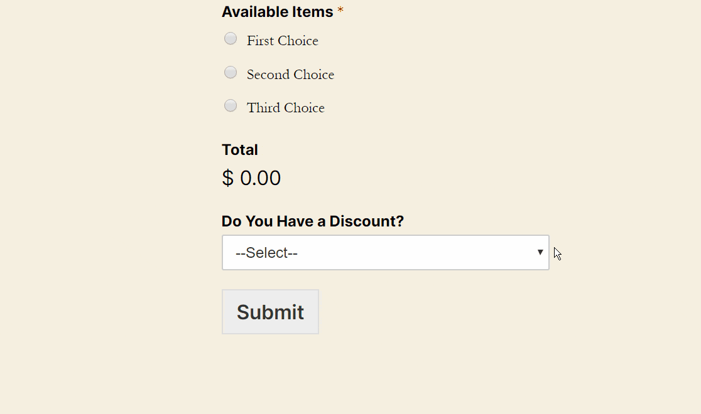Image resolution: width=701 pixels, height=414 pixels.
Task: Click inside the --Select-- combo box
Action: pyautogui.click(x=377, y=252)
